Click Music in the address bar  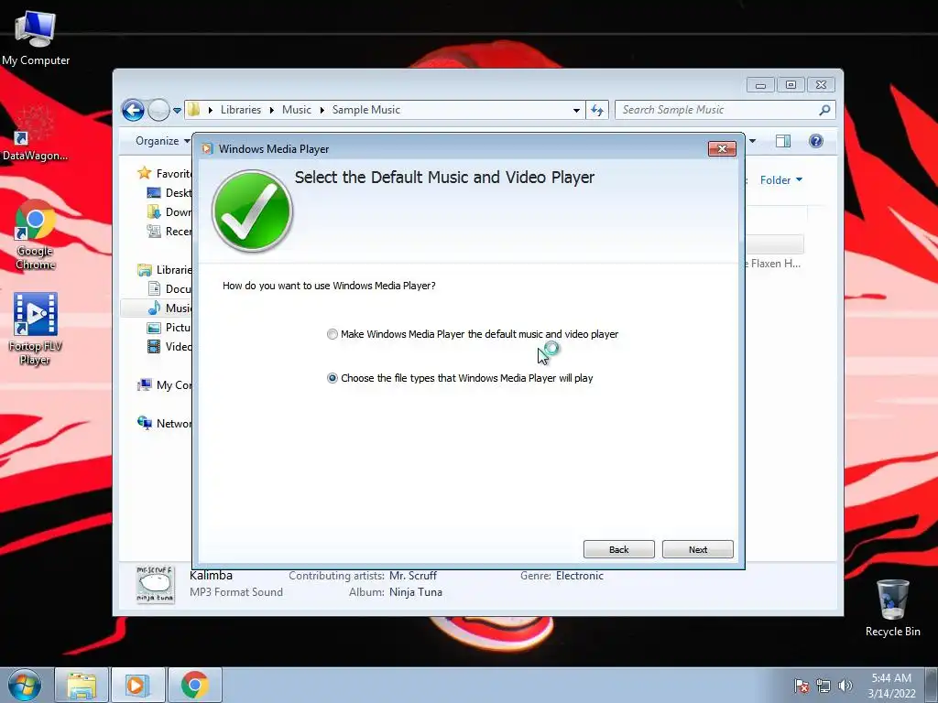297,110
